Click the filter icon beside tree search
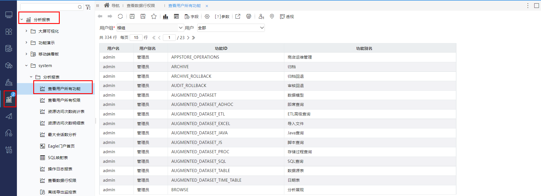This screenshot has width=541, height=196. (88, 7)
